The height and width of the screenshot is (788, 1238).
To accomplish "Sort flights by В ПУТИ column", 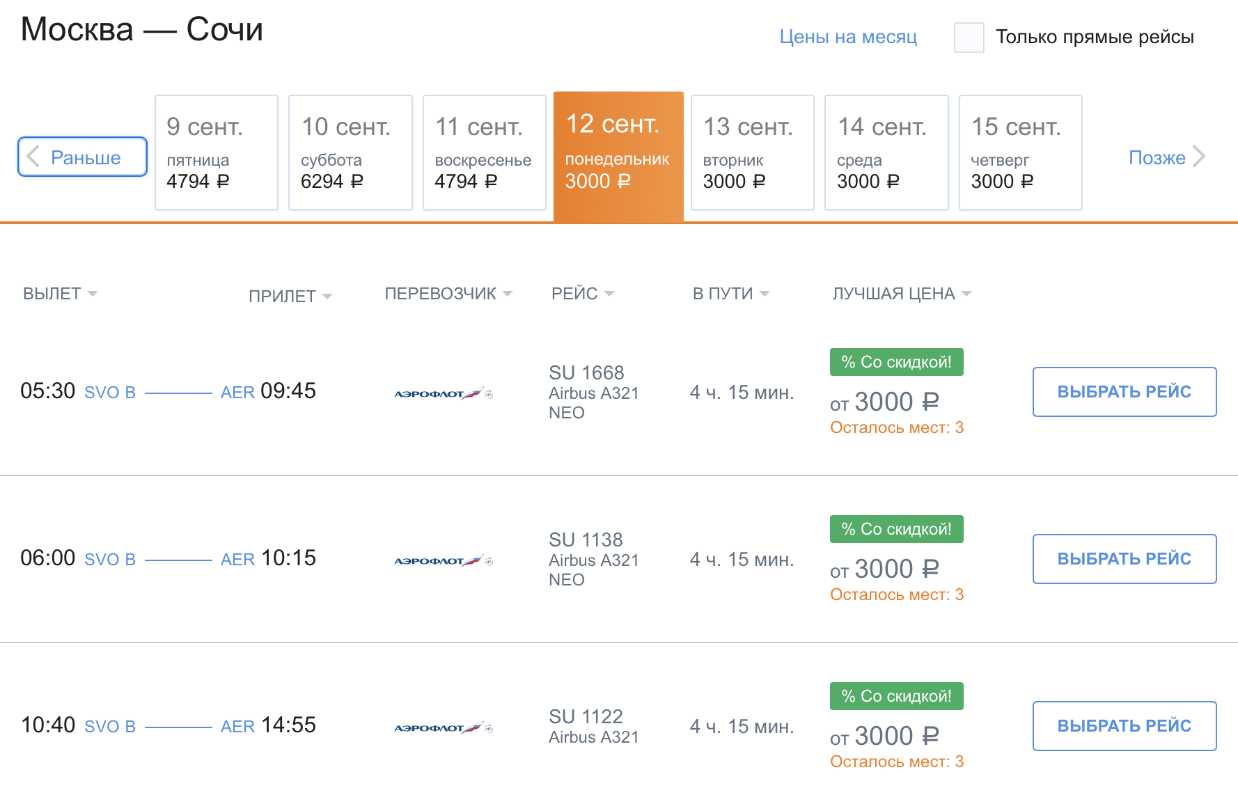I will point(730,294).
